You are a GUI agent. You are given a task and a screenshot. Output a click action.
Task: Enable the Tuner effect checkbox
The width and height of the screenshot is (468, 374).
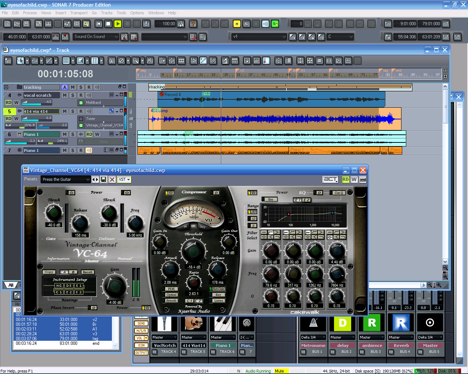(81, 119)
